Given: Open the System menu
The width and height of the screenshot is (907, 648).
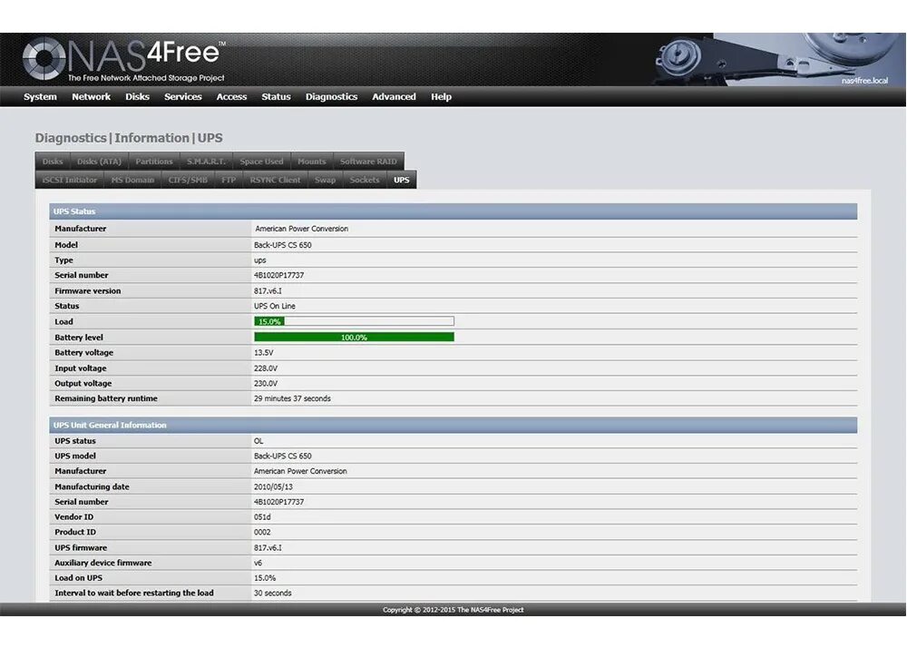Looking at the screenshot, I should 40,96.
